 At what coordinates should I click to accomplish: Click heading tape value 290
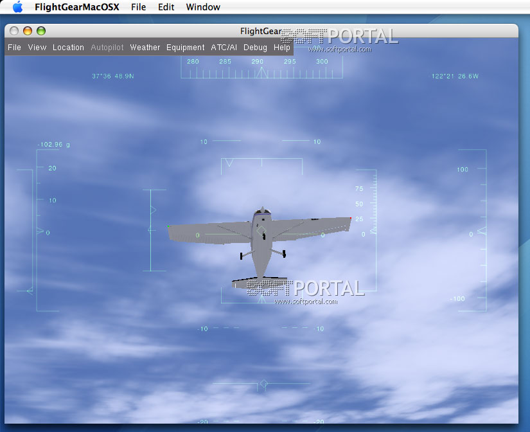pyautogui.click(x=257, y=62)
